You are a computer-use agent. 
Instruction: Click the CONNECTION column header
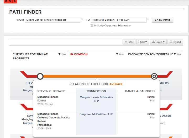coord(96,91)
